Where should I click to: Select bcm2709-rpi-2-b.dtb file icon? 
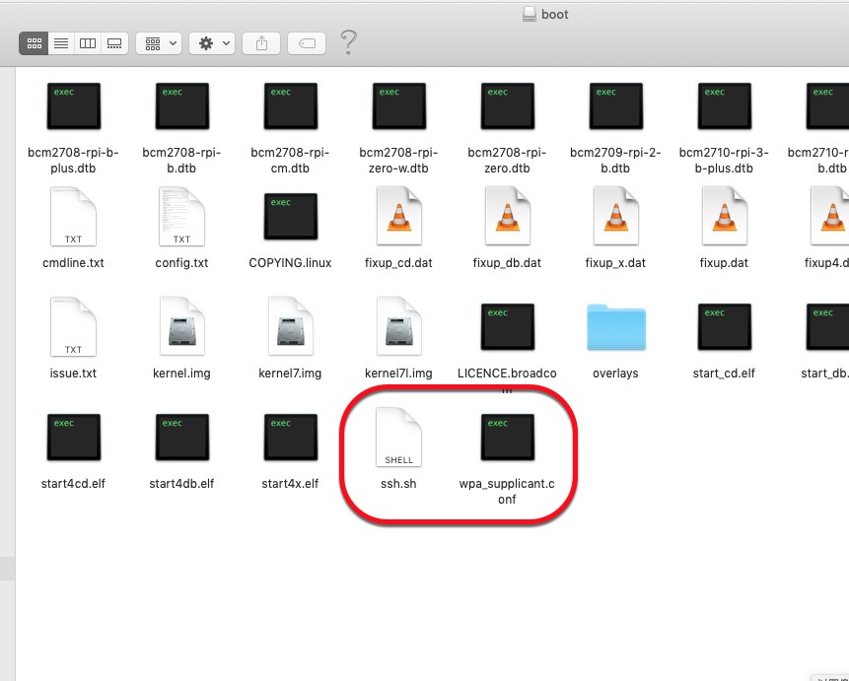pos(615,106)
